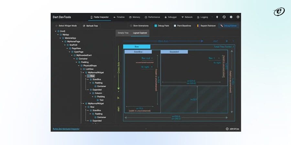Open the flutter.dev/devtools/inspector link
The height and width of the screenshot is (145, 291).
66,129
